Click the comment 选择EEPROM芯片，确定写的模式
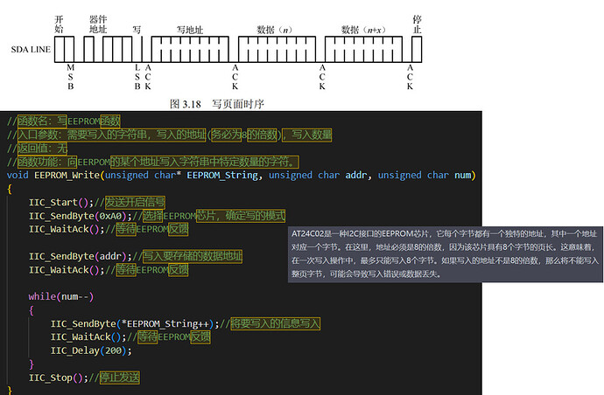604x395 pixels. (214, 216)
